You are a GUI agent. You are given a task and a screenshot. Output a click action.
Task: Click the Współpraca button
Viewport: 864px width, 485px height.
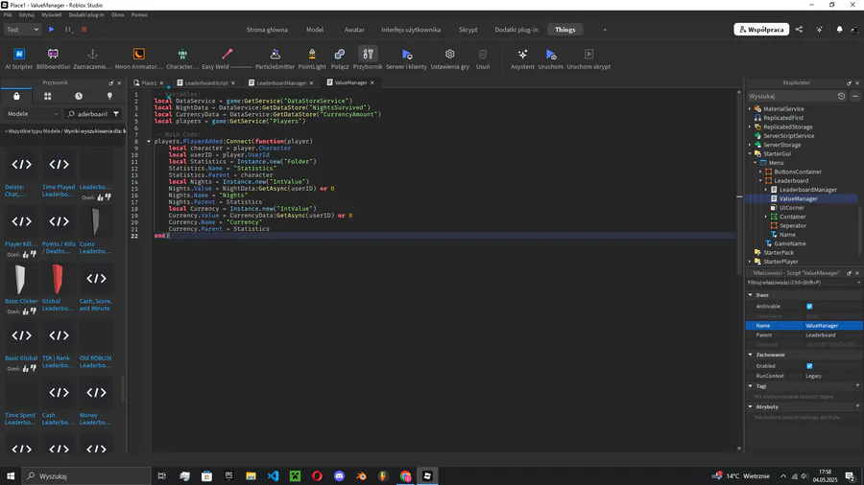tap(761, 29)
